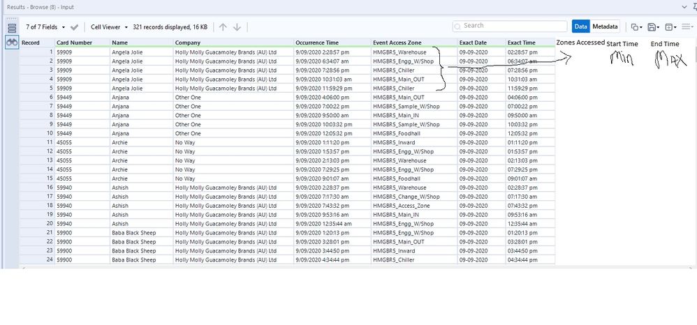Image resolution: width=697 pixels, height=325 pixels.
Task: Click card number 59449 in record 6
Action: 82,97
